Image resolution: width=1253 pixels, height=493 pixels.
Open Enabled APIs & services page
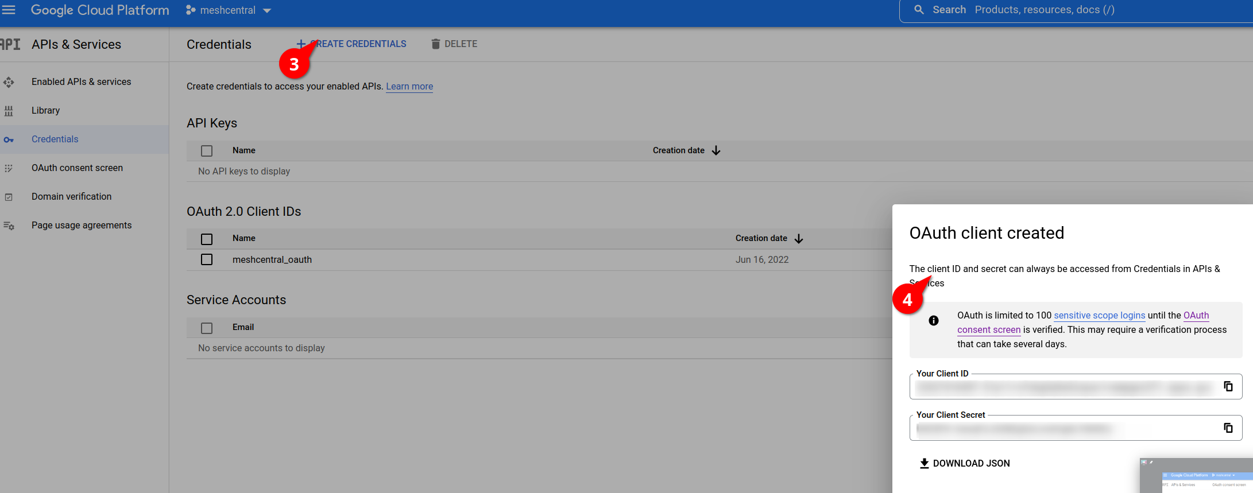(x=81, y=81)
